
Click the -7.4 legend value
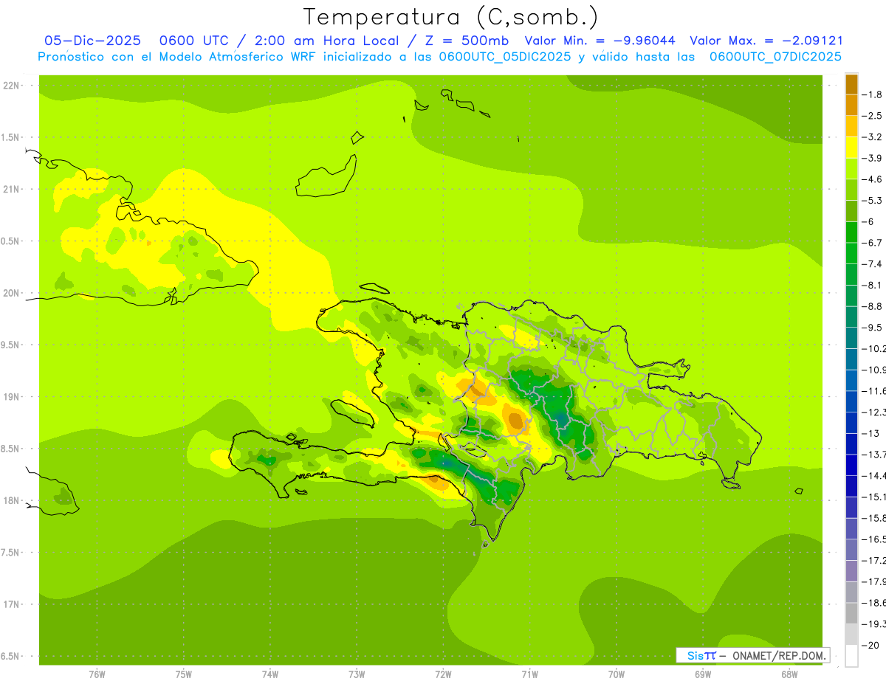point(873,263)
